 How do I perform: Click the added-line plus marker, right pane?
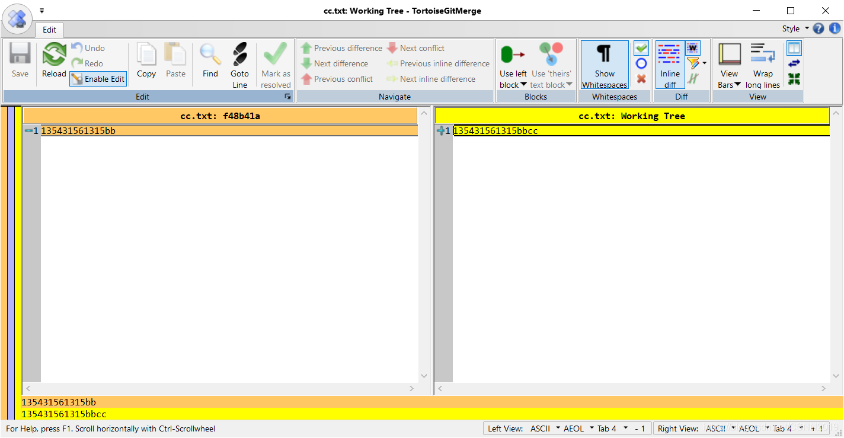tap(440, 131)
